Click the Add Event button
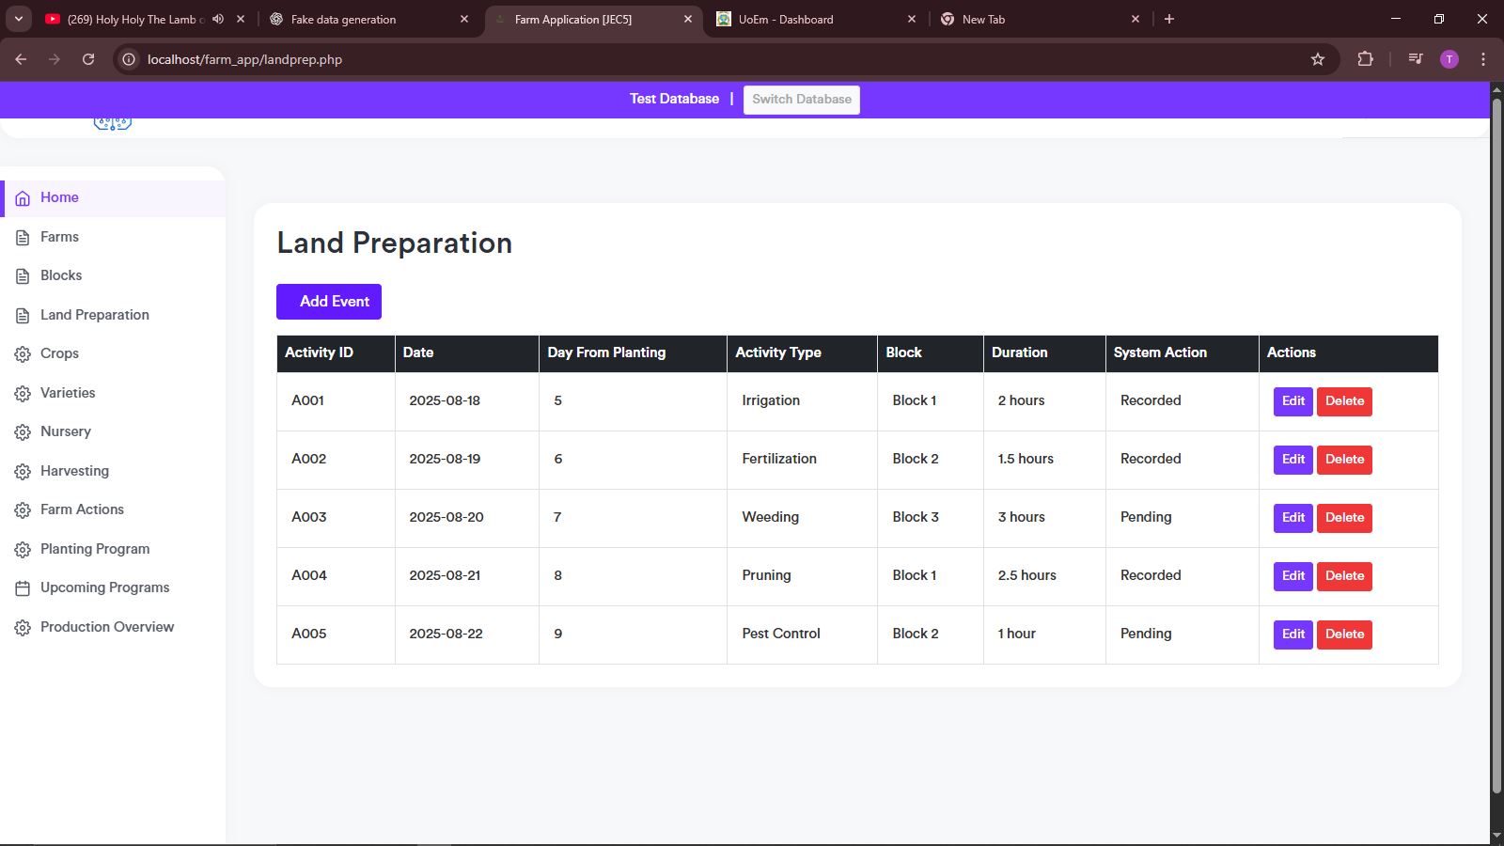1504x846 pixels. pyautogui.click(x=329, y=302)
